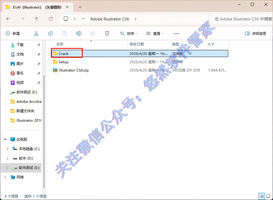Open the See more options menu

click(176, 33)
